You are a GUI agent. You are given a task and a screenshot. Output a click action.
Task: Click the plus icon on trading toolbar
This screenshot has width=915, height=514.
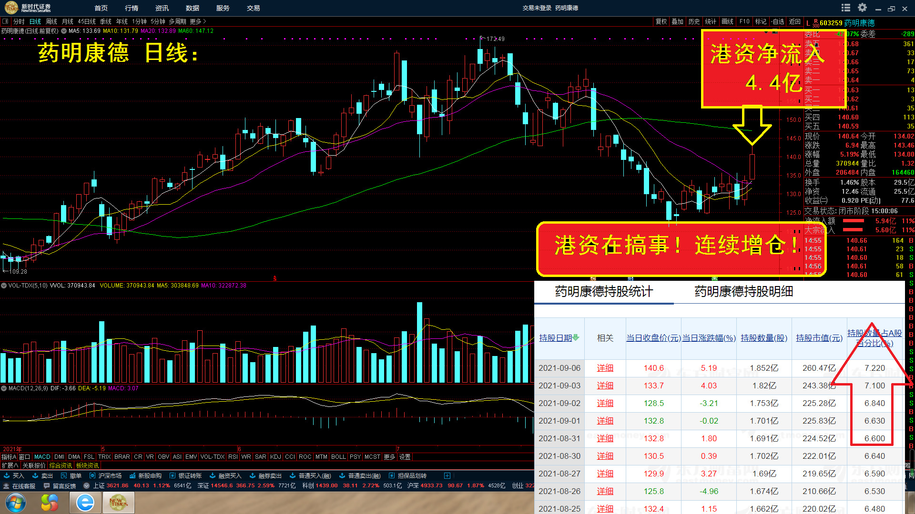coord(447,475)
